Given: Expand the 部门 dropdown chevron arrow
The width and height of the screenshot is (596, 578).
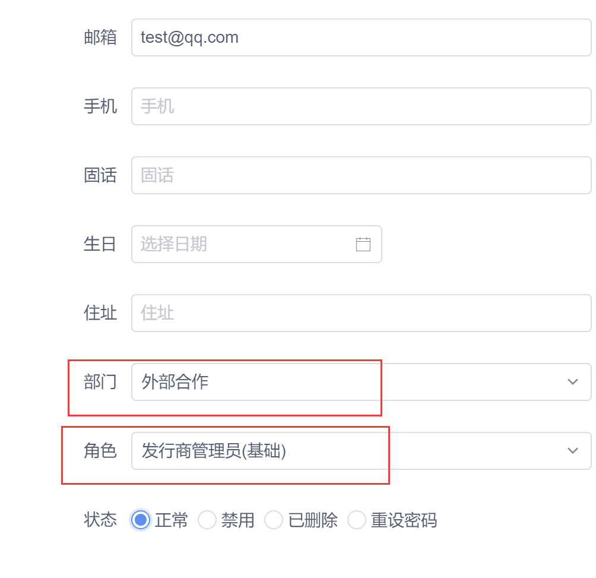Looking at the screenshot, I should click(x=572, y=382).
